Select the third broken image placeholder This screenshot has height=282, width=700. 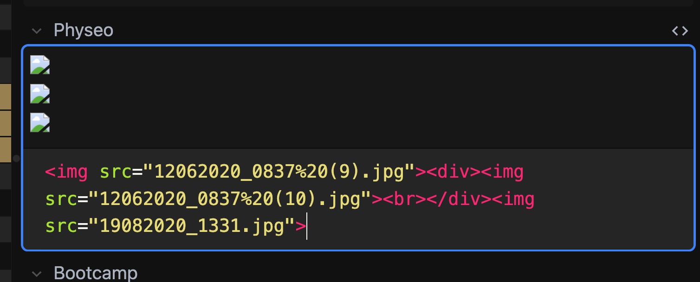point(40,122)
